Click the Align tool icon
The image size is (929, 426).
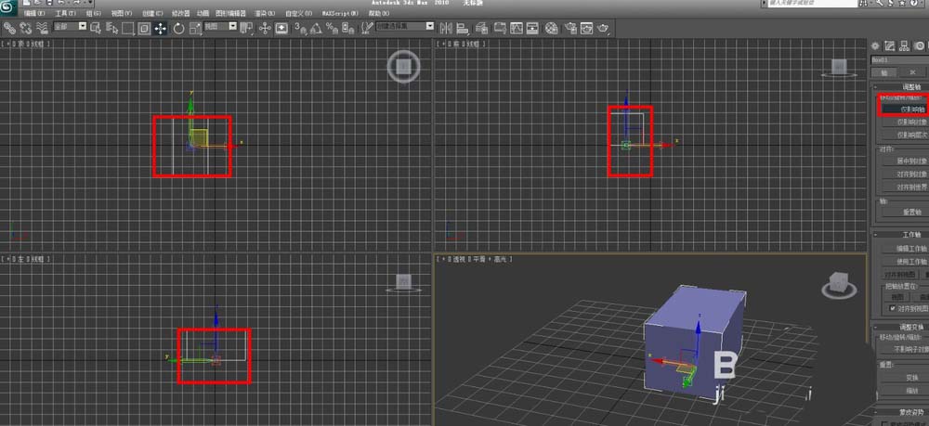pos(463,28)
